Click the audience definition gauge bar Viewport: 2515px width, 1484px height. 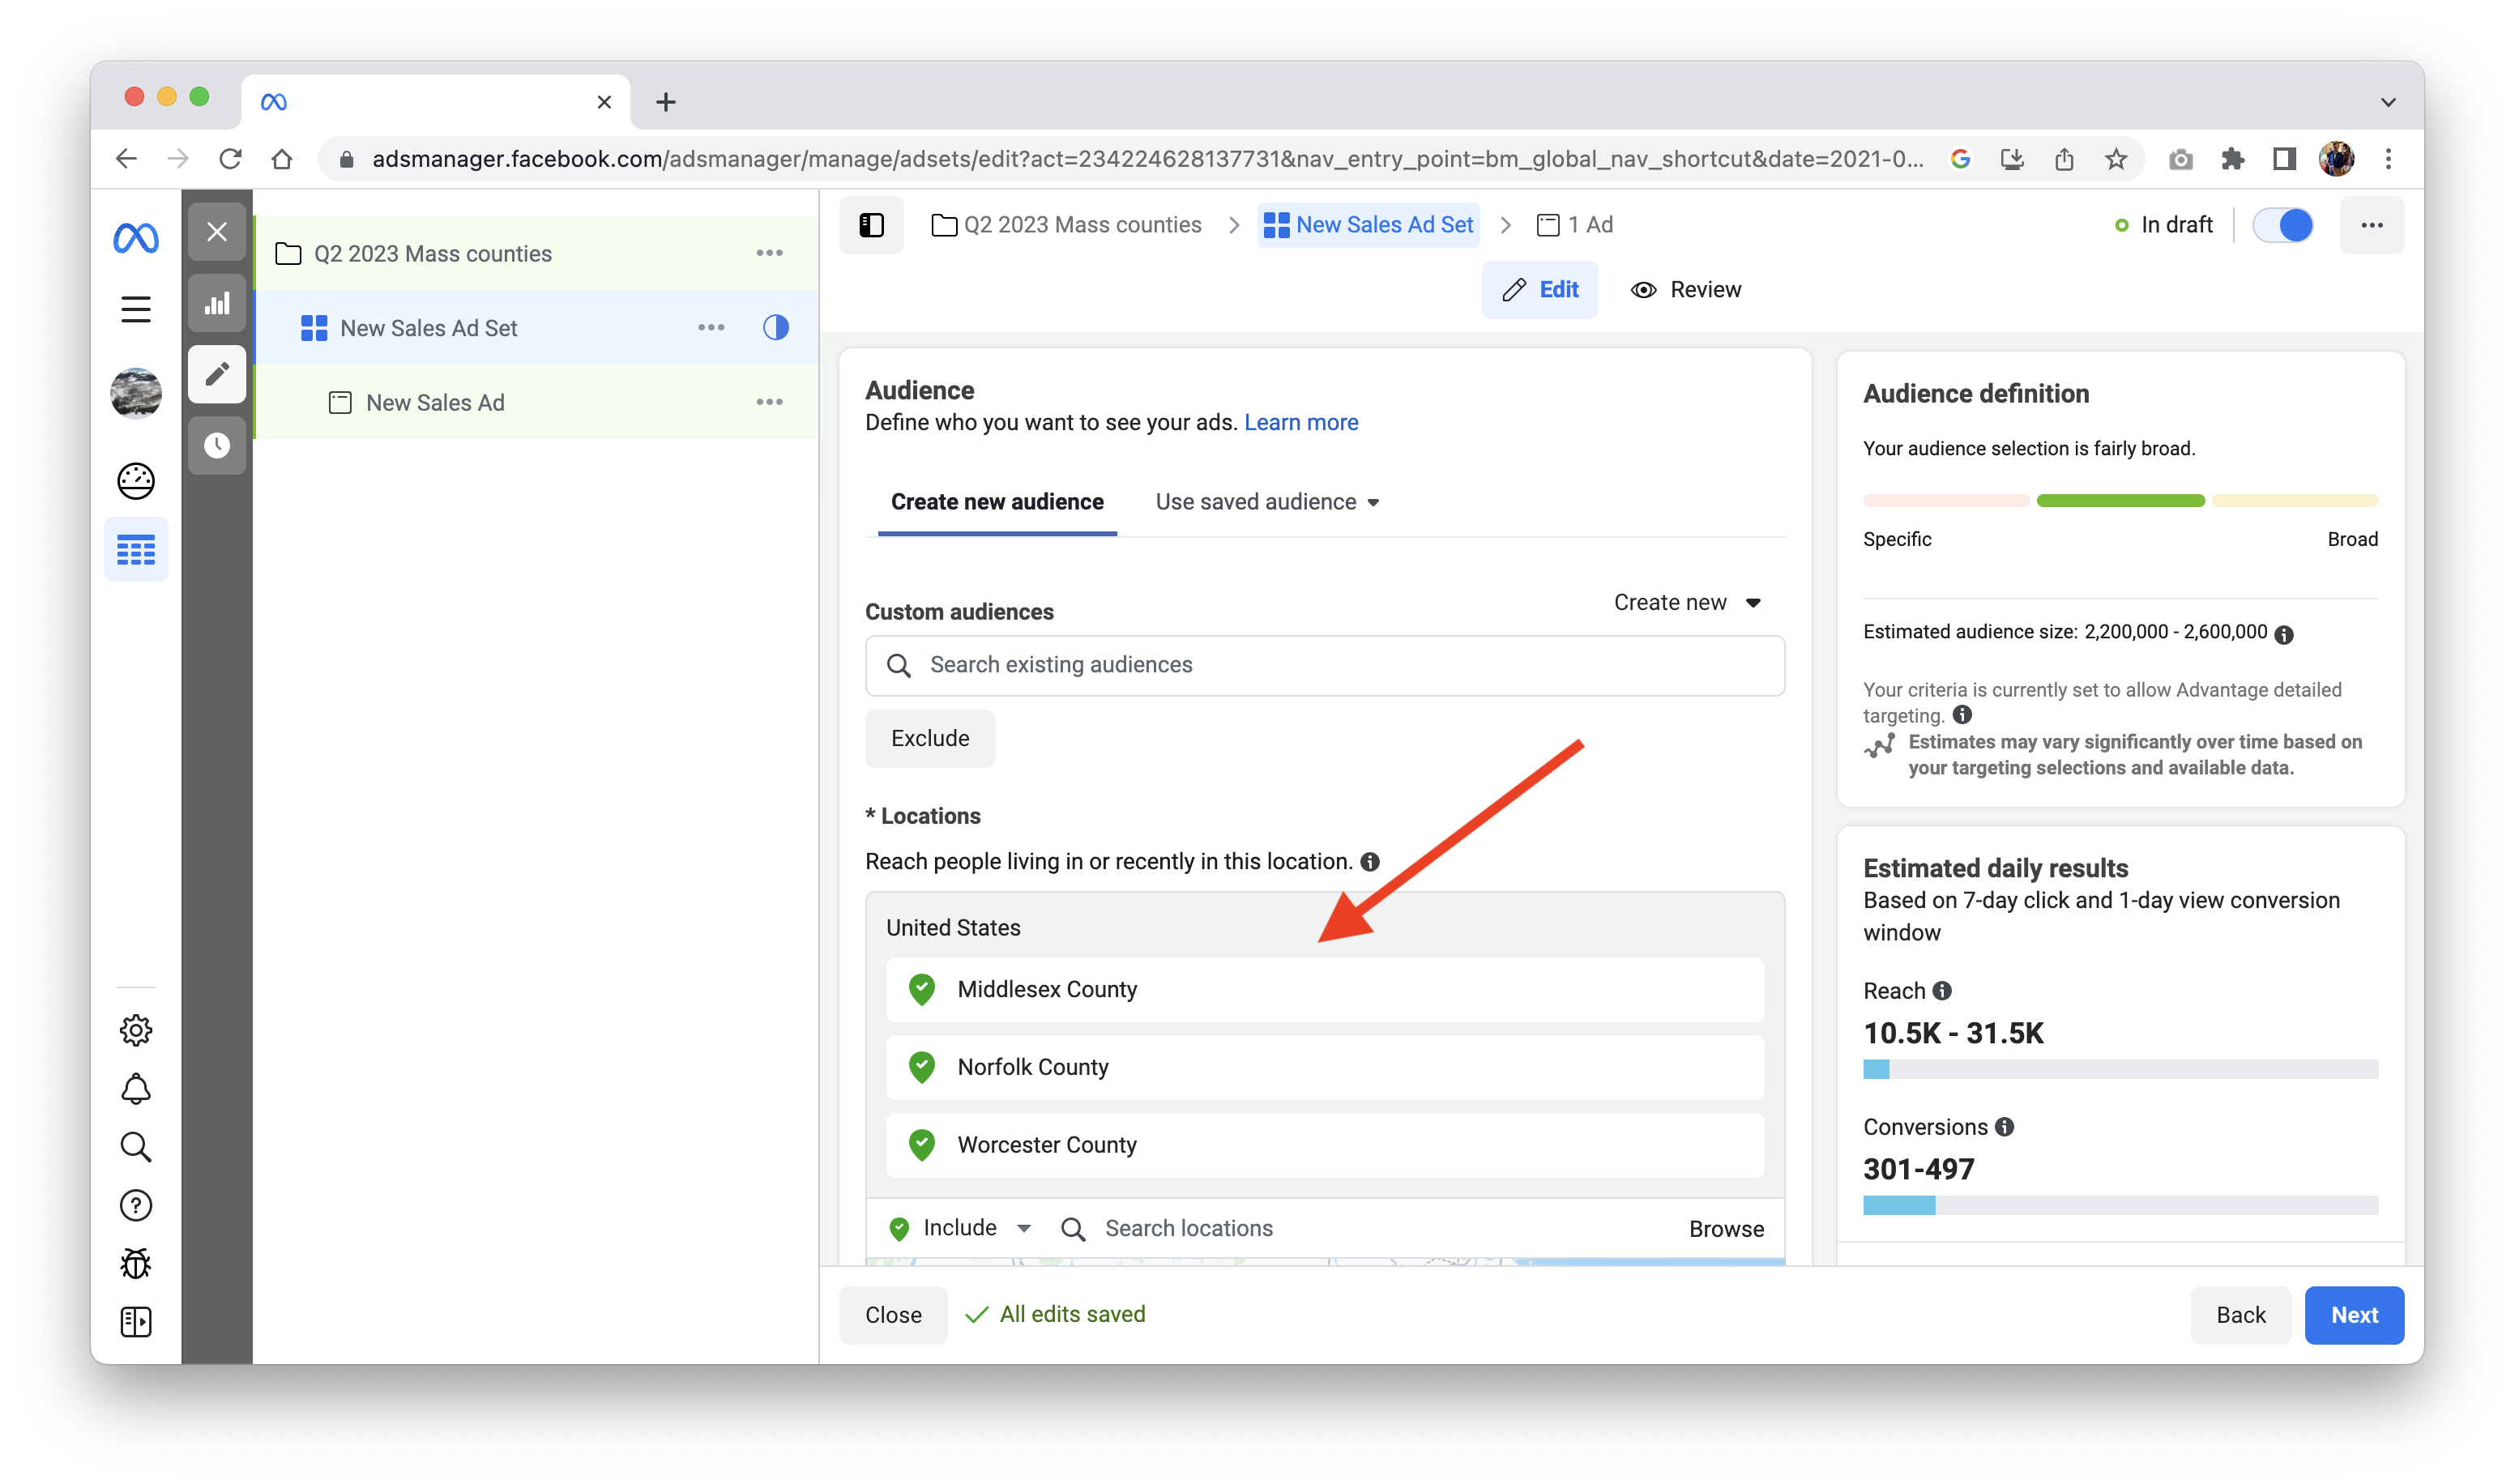[x=2120, y=500]
